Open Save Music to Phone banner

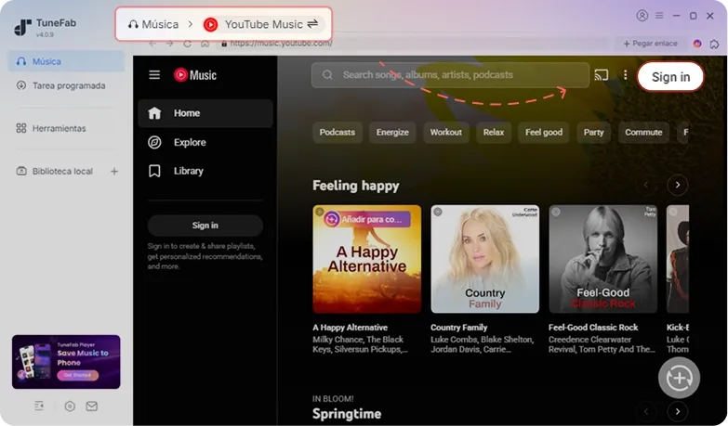(x=66, y=362)
